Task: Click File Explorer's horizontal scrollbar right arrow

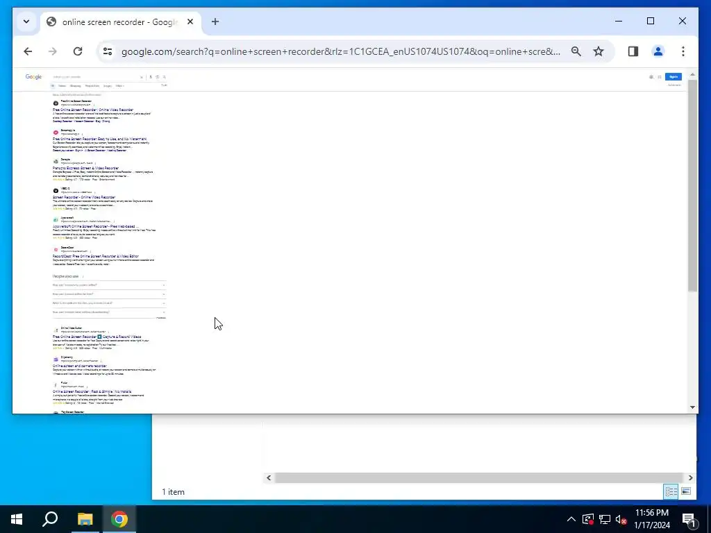Action: click(x=691, y=477)
